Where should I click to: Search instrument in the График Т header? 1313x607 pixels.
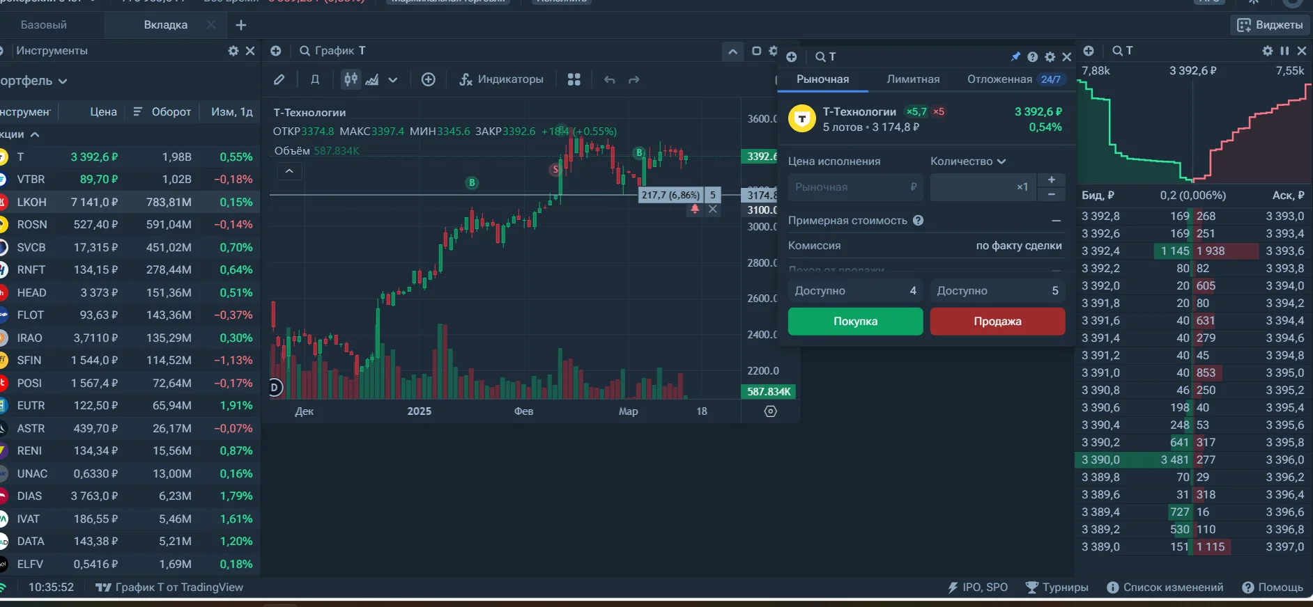point(305,51)
